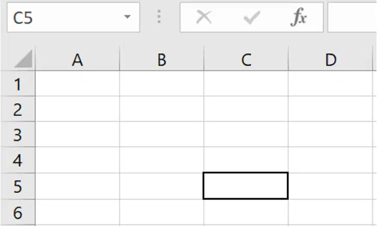The height and width of the screenshot is (226, 377).
Task: Click the vertical dots handle beside Name Box
Action: (x=159, y=17)
